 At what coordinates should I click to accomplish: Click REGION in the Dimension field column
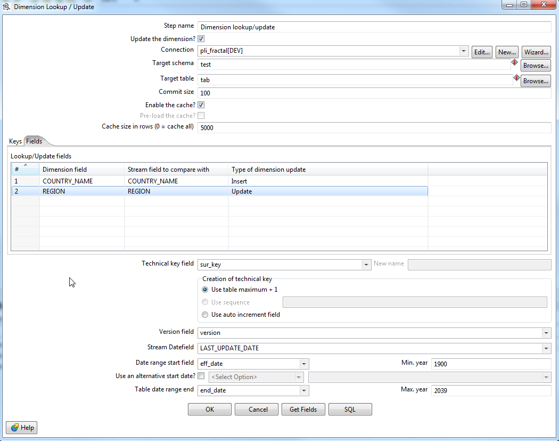tap(82, 191)
